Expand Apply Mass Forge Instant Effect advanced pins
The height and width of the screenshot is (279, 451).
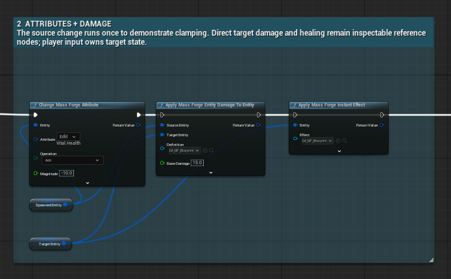(x=339, y=151)
